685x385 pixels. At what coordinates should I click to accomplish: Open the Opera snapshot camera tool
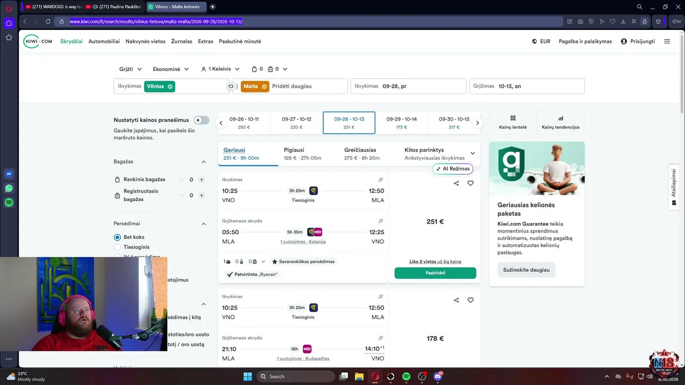pos(581,21)
